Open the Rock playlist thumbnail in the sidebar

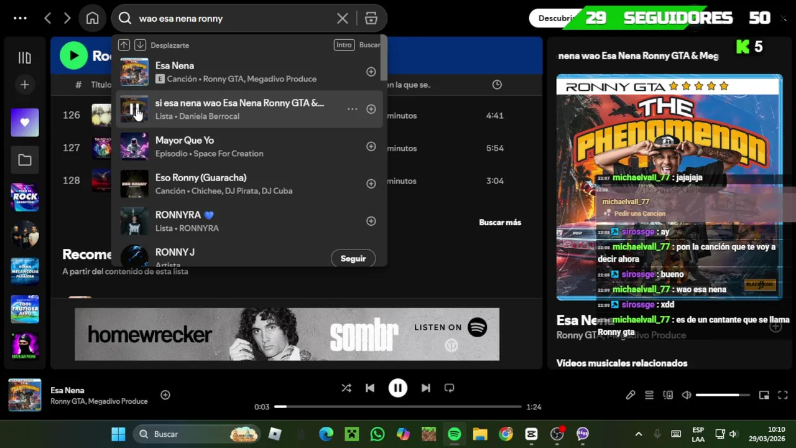click(x=25, y=197)
